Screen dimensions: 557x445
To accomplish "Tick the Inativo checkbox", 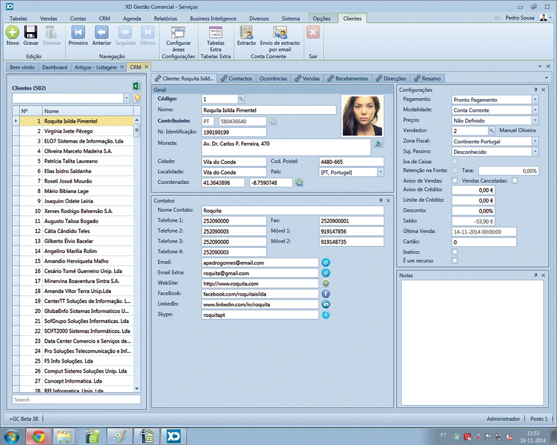I will pos(455,252).
